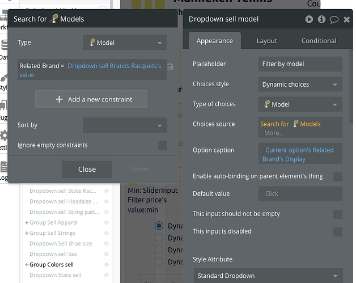Open the Logs document icon in left sidebar
The height and width of the screenshot is (283, 356).
point(4,167)
